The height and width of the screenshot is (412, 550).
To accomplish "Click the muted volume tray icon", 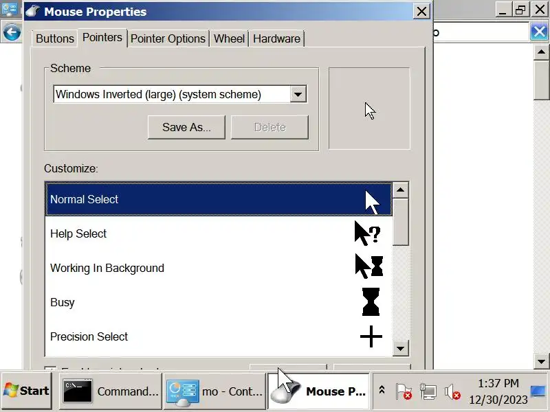I will pos(452,391).
